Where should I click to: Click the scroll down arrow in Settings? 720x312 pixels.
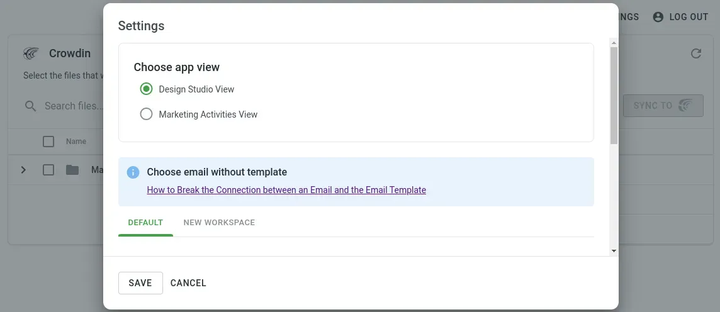click(x=614, y=250)
